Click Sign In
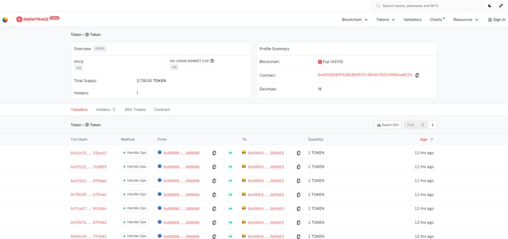508x239 pixels. coord(496,20)
